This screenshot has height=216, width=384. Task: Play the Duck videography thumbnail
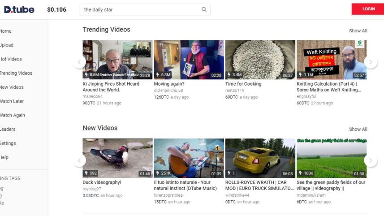point(117,158)
